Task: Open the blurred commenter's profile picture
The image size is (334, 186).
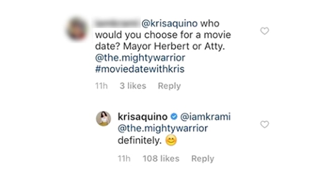Action: click(x=77, y=29)
